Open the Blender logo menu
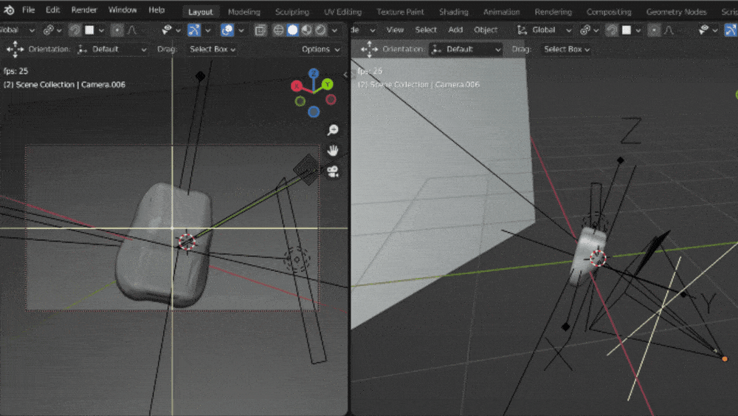The image size is (738, 416). coord(9,10)
